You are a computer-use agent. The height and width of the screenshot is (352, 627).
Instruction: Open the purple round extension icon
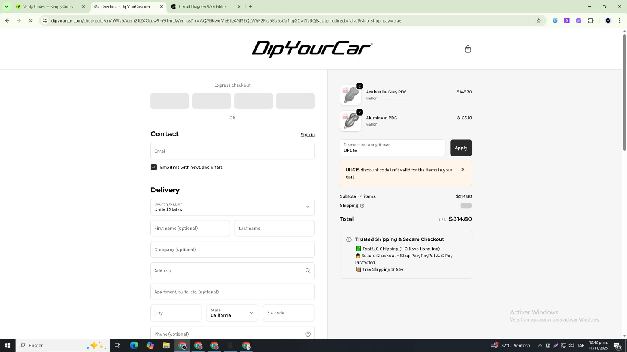pyautogui.click(x=579, y=20)
